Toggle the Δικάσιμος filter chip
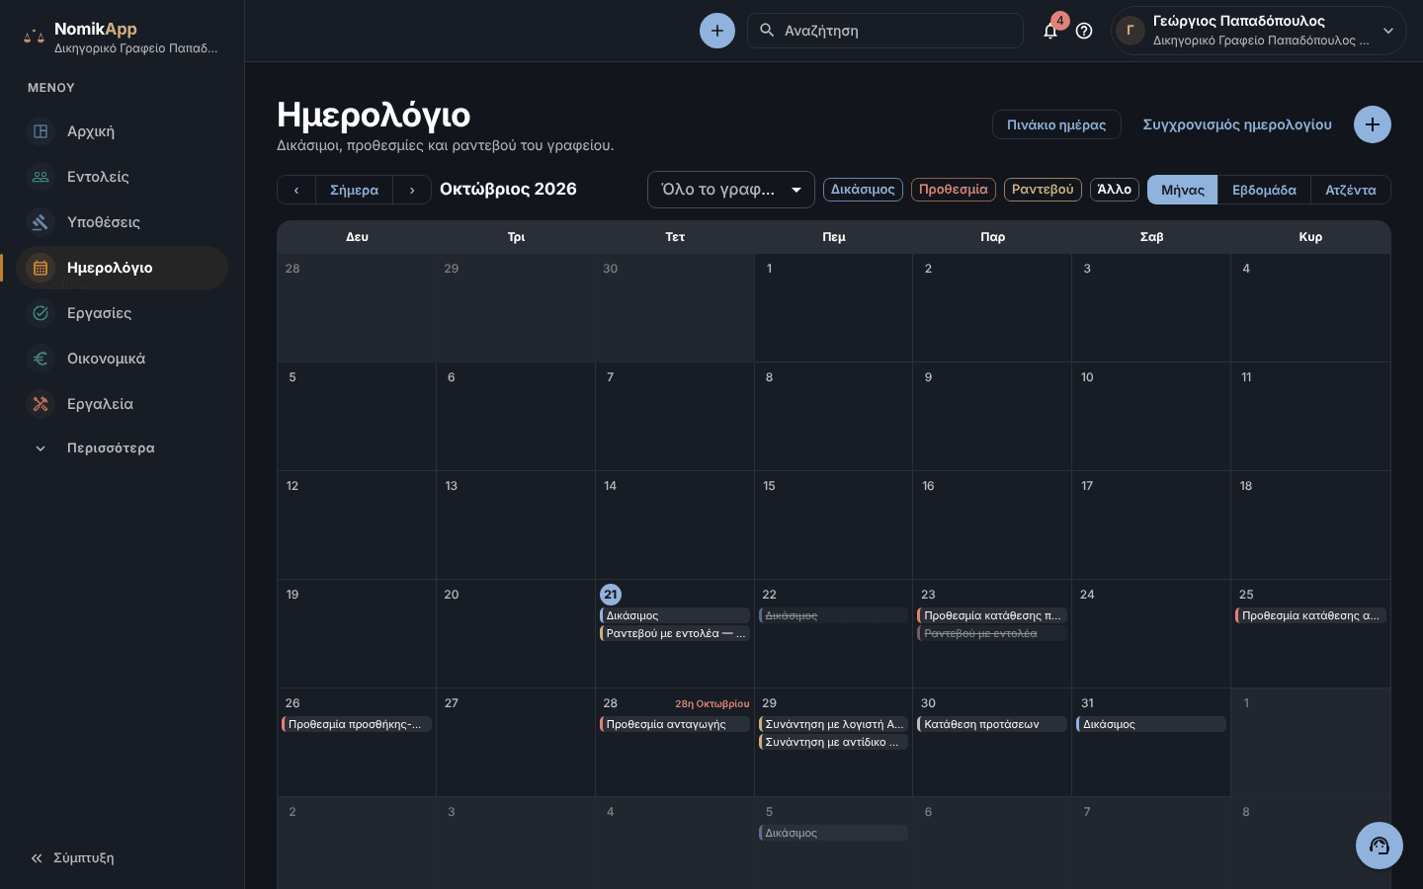Screen dimensions: 1423x889 [863, 190]
